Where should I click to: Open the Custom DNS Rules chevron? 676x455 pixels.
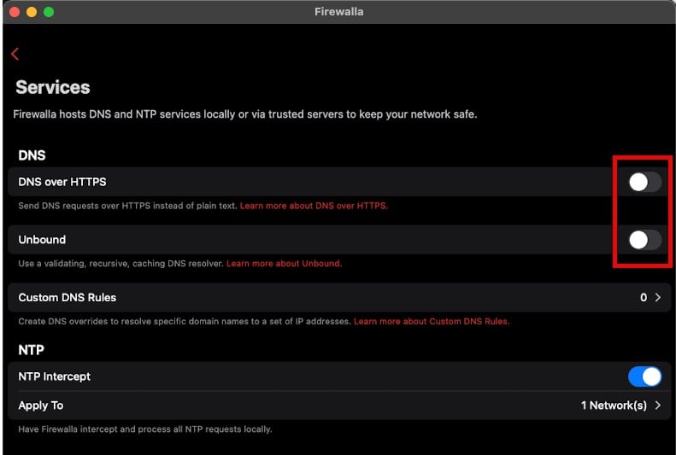pos(658,297)
